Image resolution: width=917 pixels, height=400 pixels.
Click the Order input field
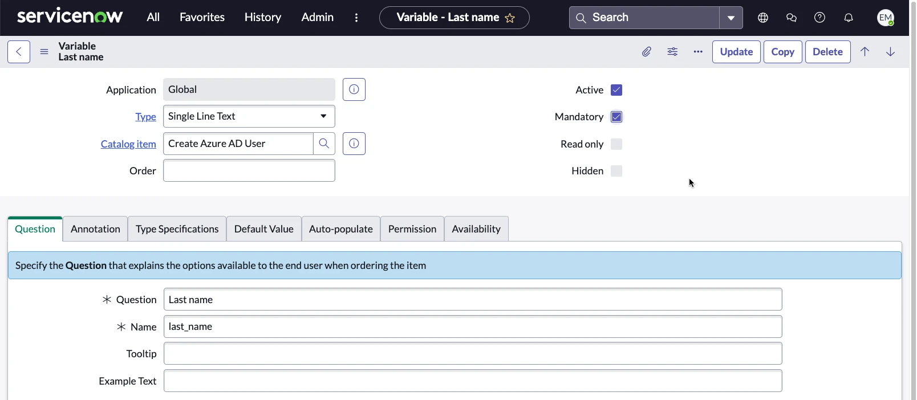coord(249,171)
